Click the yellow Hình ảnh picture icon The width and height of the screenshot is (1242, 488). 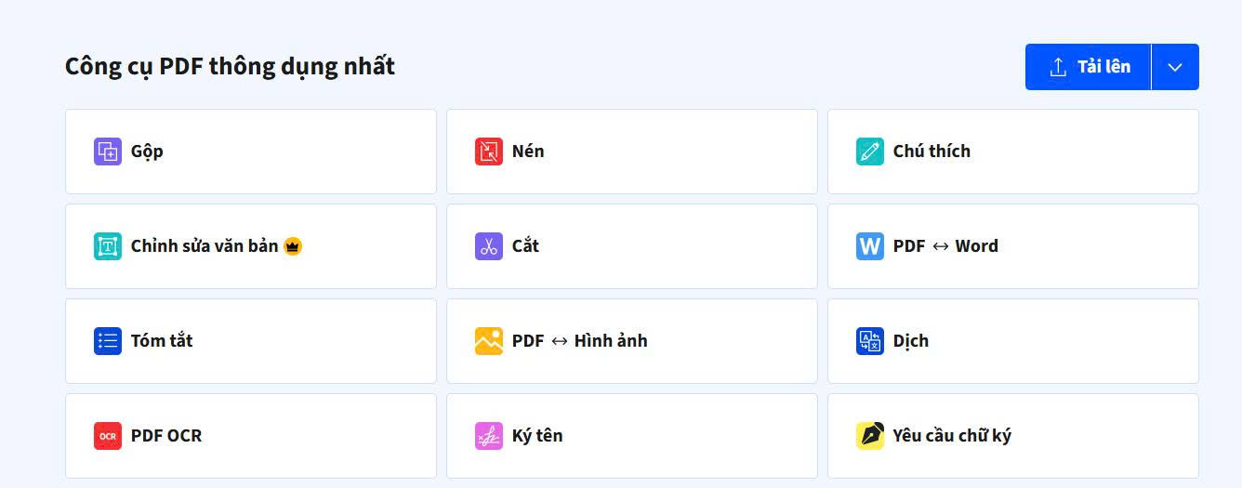pyautogui.click(x=489, y=341)
